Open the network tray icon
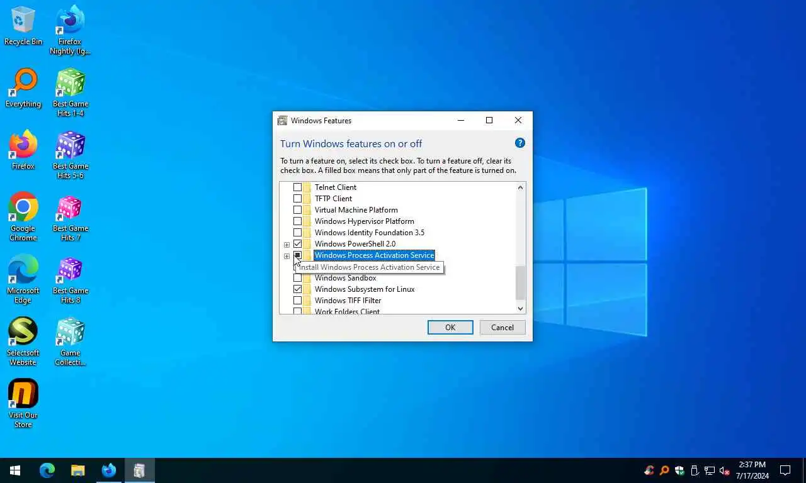This screenshot has width=806, height=483. tap(710, 470)
